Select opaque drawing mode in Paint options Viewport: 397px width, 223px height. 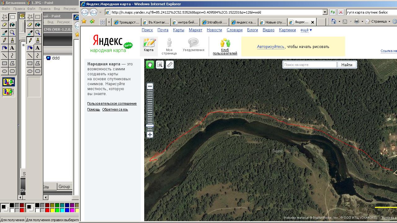pyautogui.click(x=8, y=82)
